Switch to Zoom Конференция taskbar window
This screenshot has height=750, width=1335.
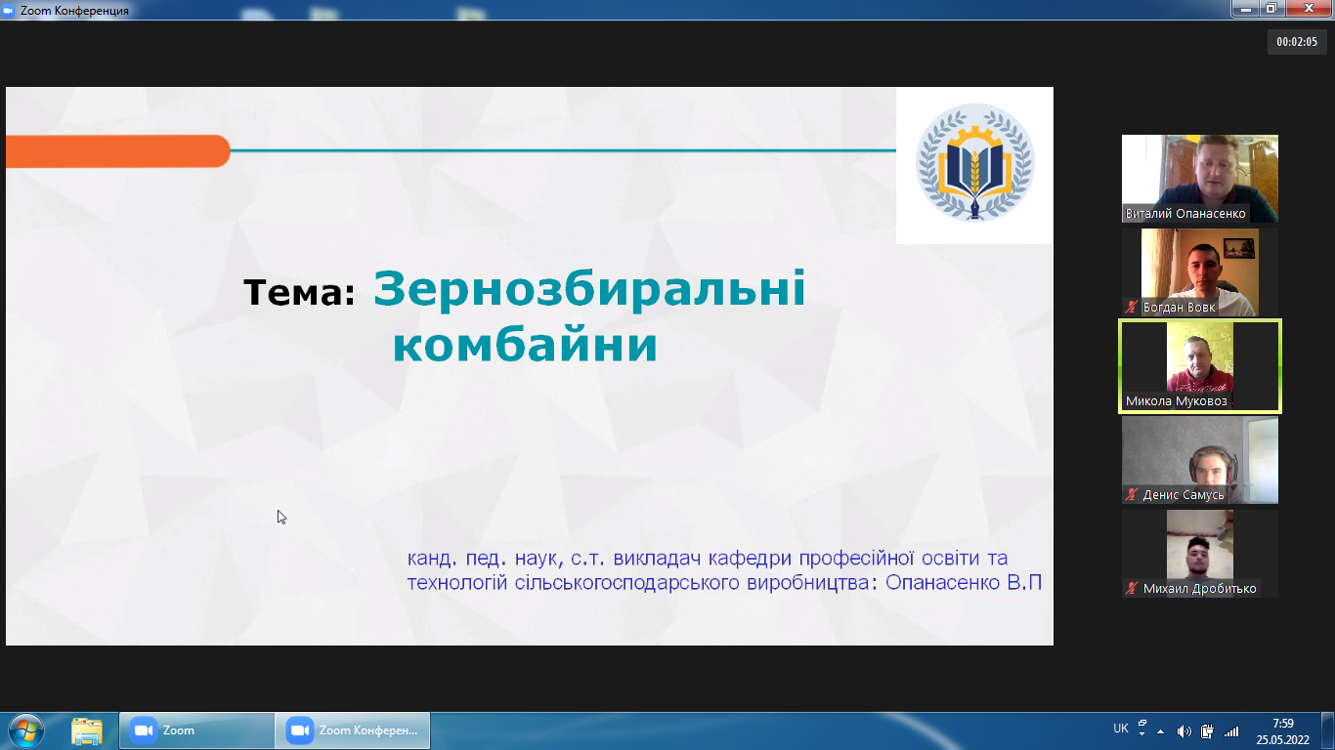(353, 730)
